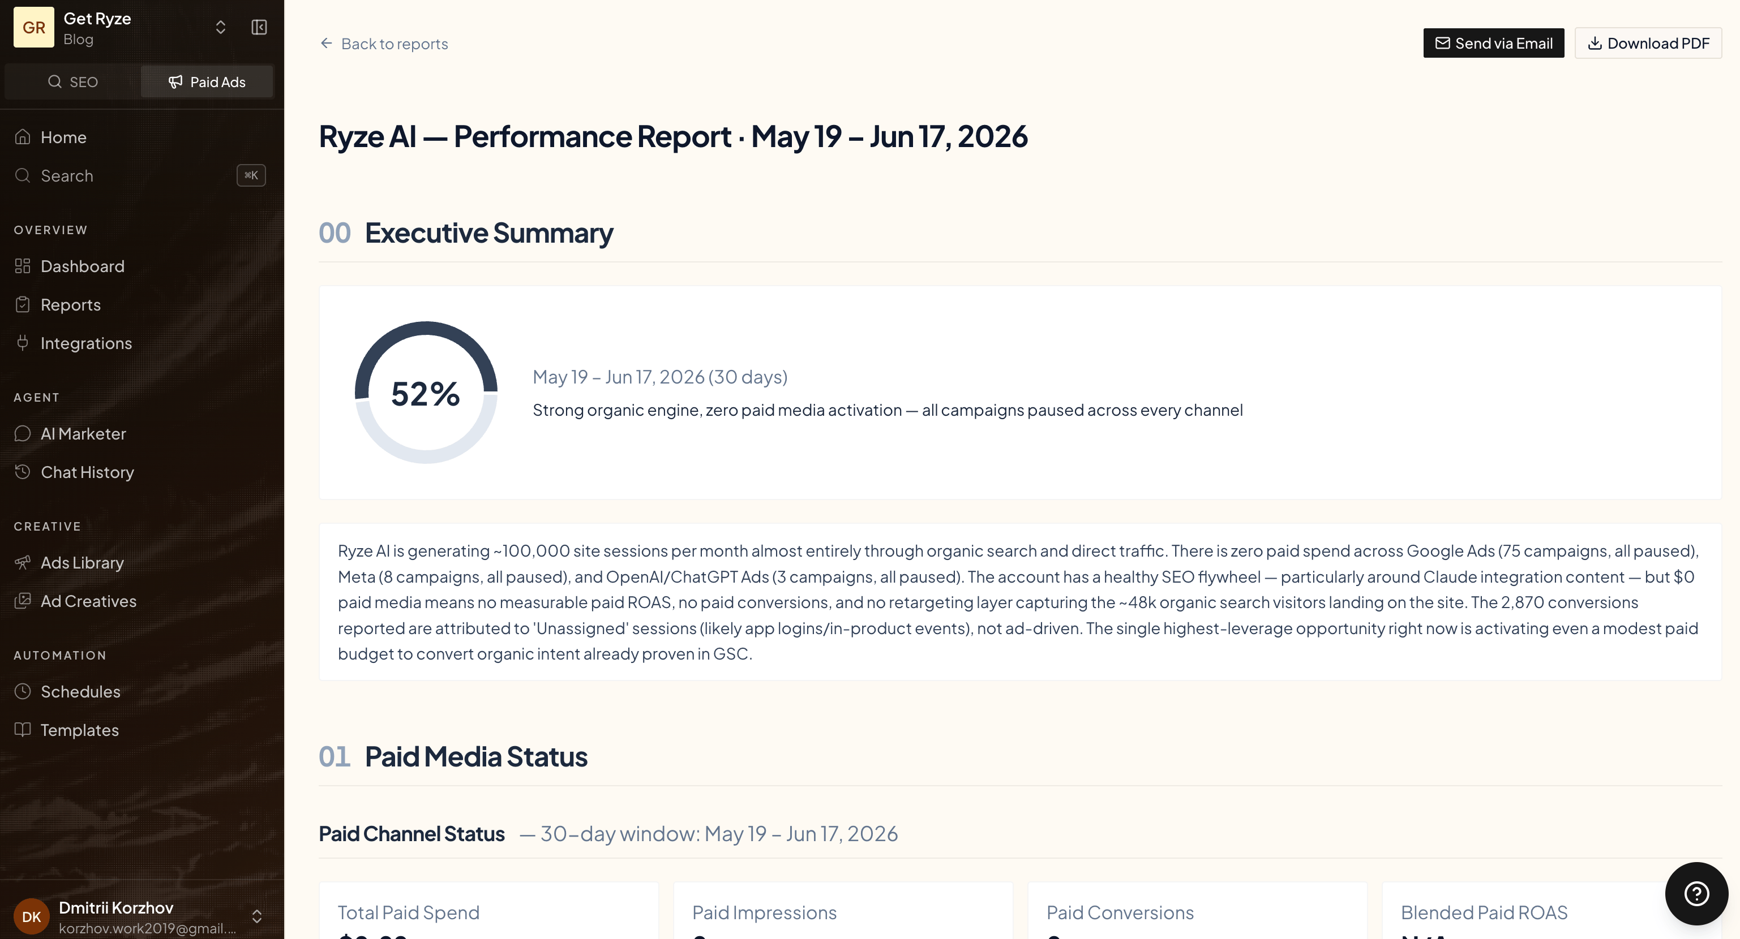This screenshot has width=1740, height=939.
Task: Click the Integrations plug icon
Action: tap(23, 343)
